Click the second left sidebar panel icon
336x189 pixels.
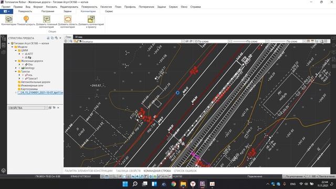tap(4, 45)
